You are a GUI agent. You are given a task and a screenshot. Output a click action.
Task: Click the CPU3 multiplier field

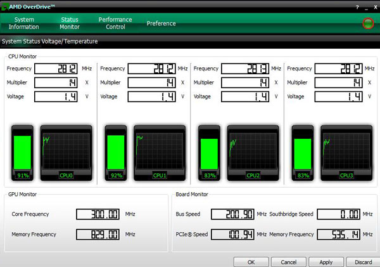(339, 82)
